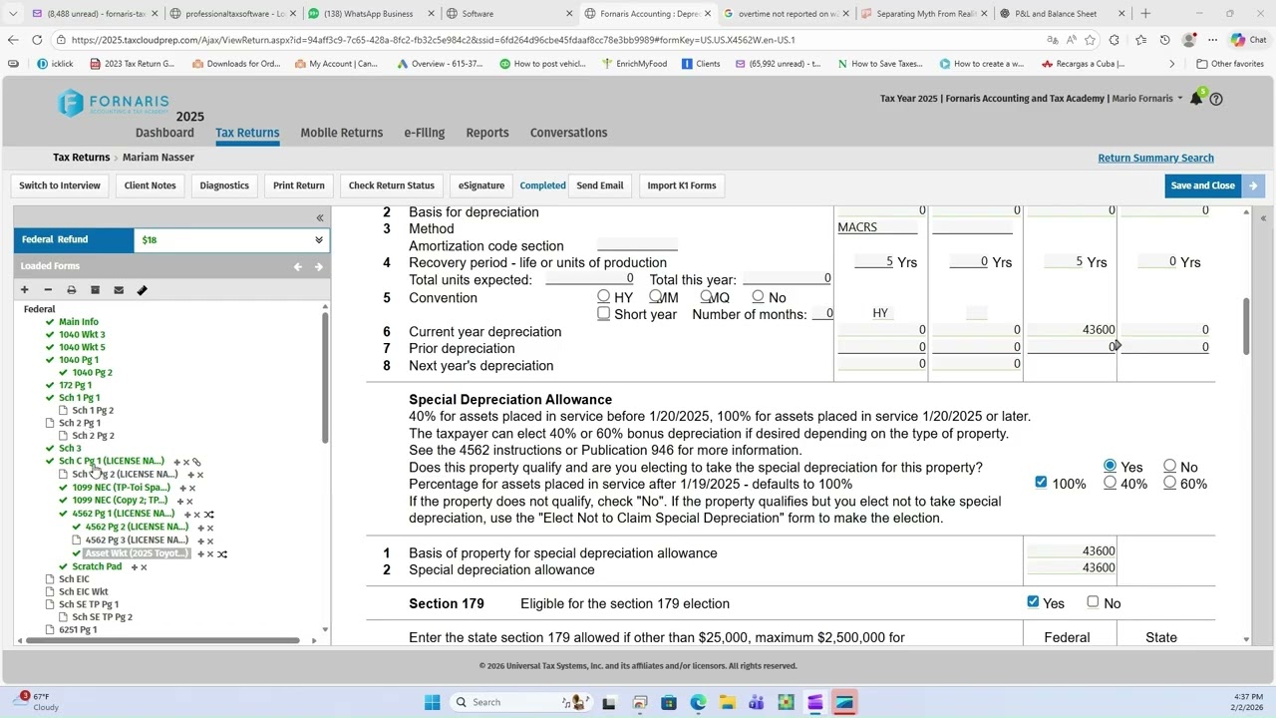Click the form's vertical scrollbar thumb
Screen dimensions: 1276x718
pos(1245,325)
